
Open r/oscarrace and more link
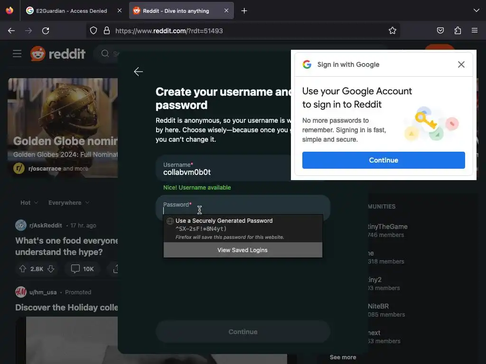[x=58, y=169]
